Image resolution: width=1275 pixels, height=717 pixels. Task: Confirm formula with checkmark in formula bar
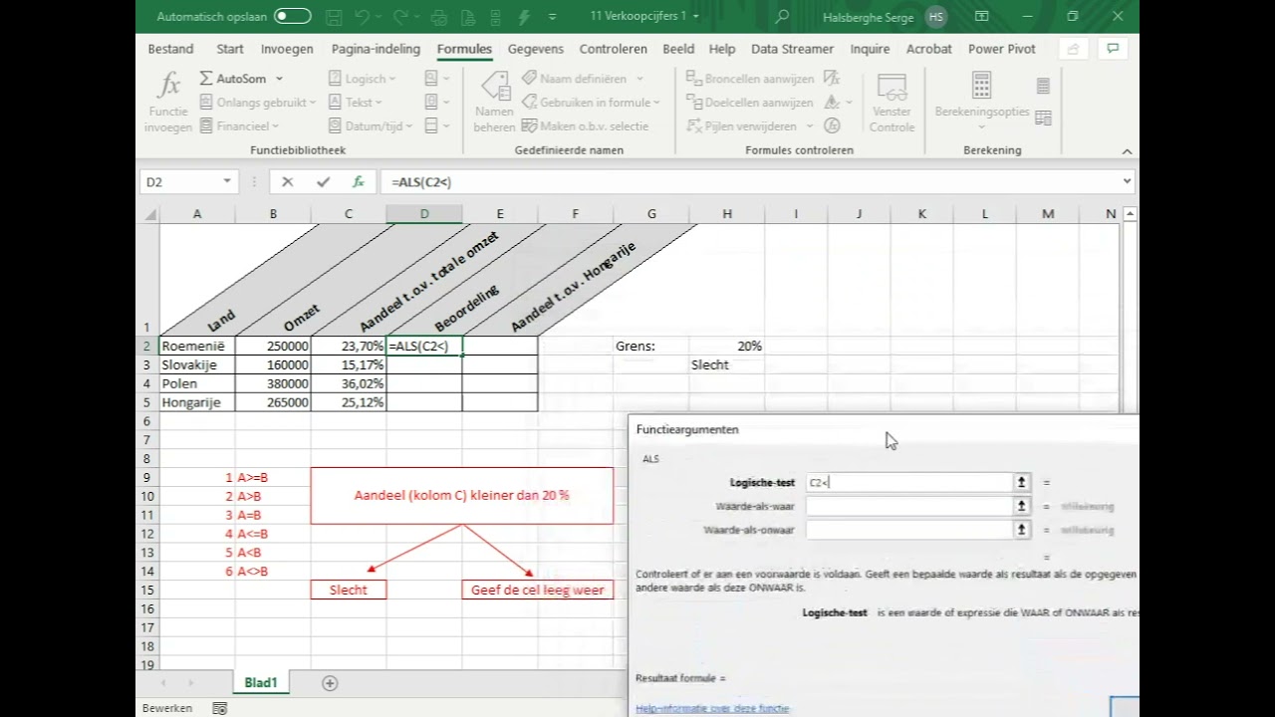[x=323, y=182]
